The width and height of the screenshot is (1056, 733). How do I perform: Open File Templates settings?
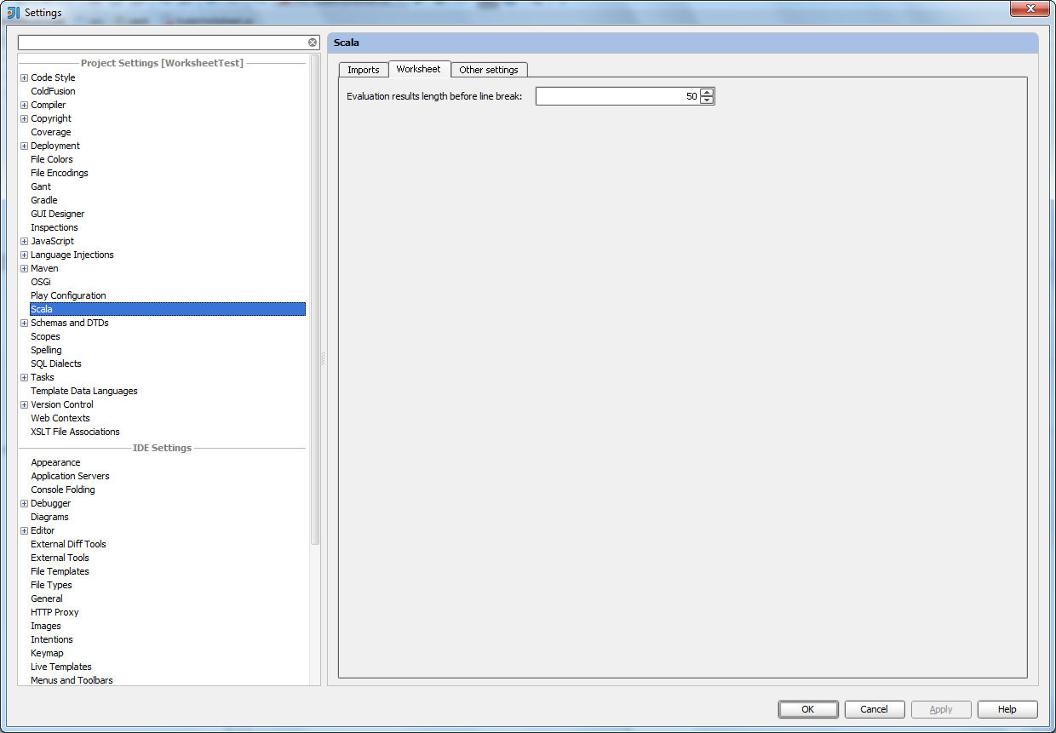tap(60, 571)
